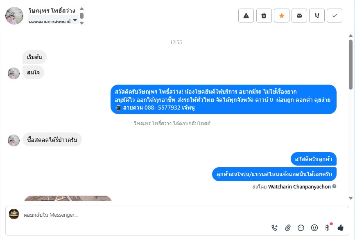Toggle the orange star follow-up marker
355x240 pixels.
[x=281, y=16]
